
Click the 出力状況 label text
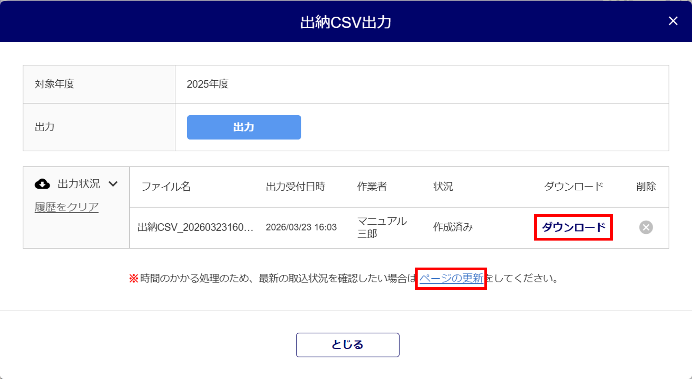point(79,184)
